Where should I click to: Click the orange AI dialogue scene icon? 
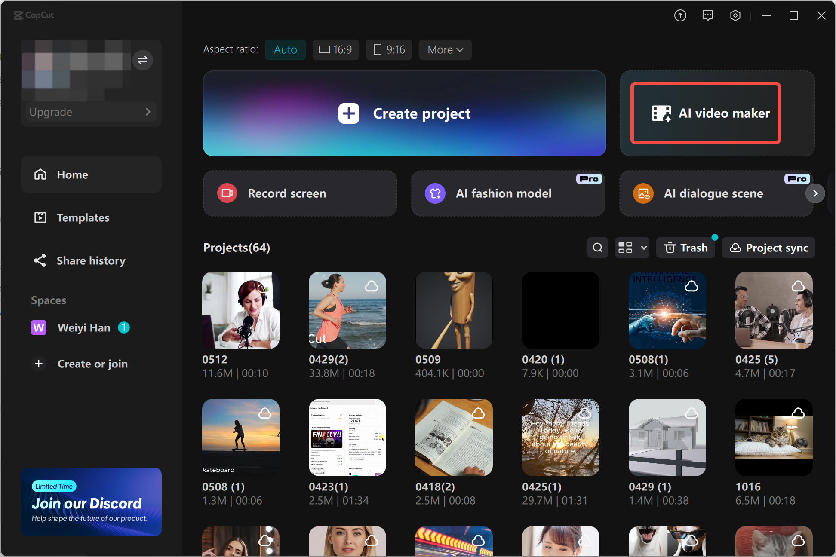pyautogui.click(x=643, y=193)
